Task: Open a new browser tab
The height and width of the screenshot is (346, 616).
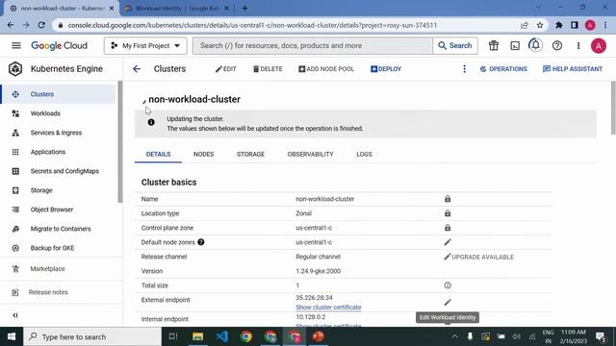Action: click(x=244, y=9)
